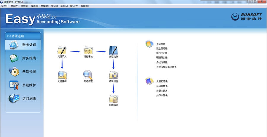Image resolution: width=267 pixels, height=137 pixels.
Task: Open the 外币余额表 foreign currency balance link
Action: 162,95
